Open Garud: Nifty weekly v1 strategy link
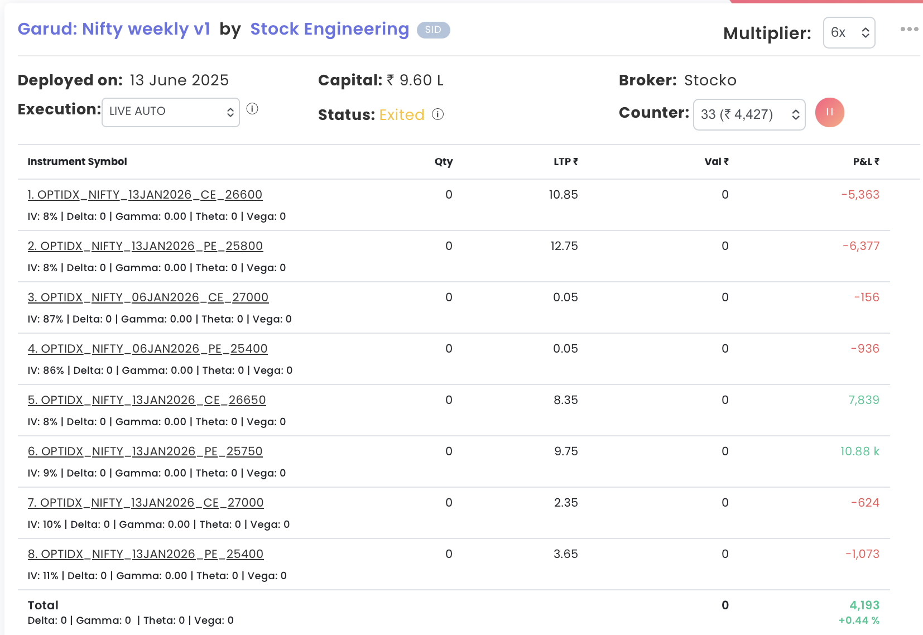 coord(114,29)
